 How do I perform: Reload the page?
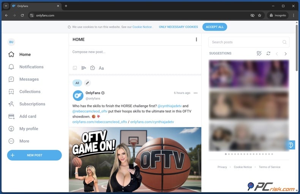22,15
